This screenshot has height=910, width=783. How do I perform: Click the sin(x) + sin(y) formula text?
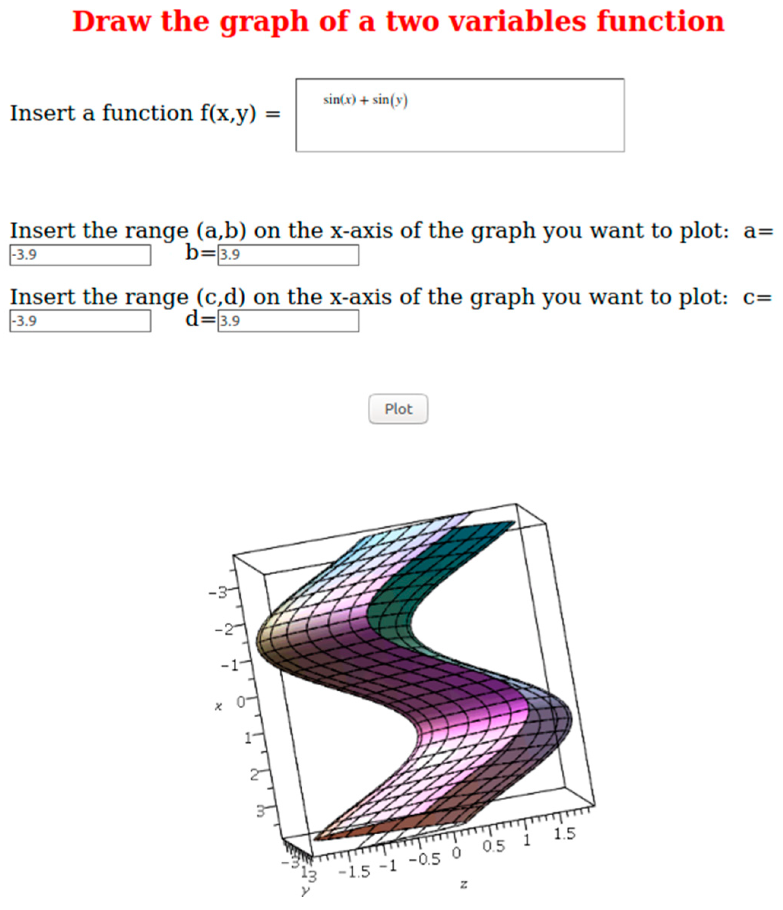tap(365, 100)
